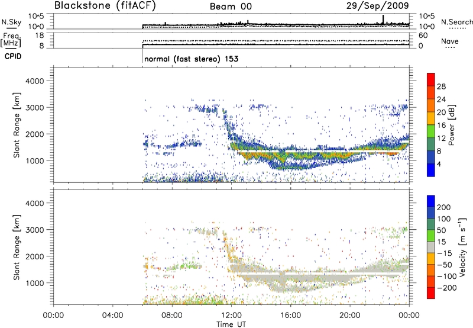The height and width of the screenshot is (328, 473).
Task: Click the "Nave" legend label
Action: (x=450, y=41)
